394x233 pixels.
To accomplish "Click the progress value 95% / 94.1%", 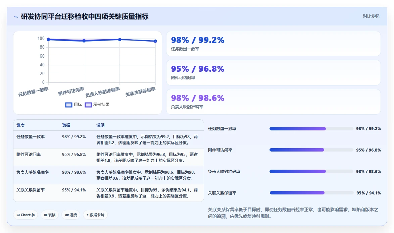I will [x=368, y=193].
